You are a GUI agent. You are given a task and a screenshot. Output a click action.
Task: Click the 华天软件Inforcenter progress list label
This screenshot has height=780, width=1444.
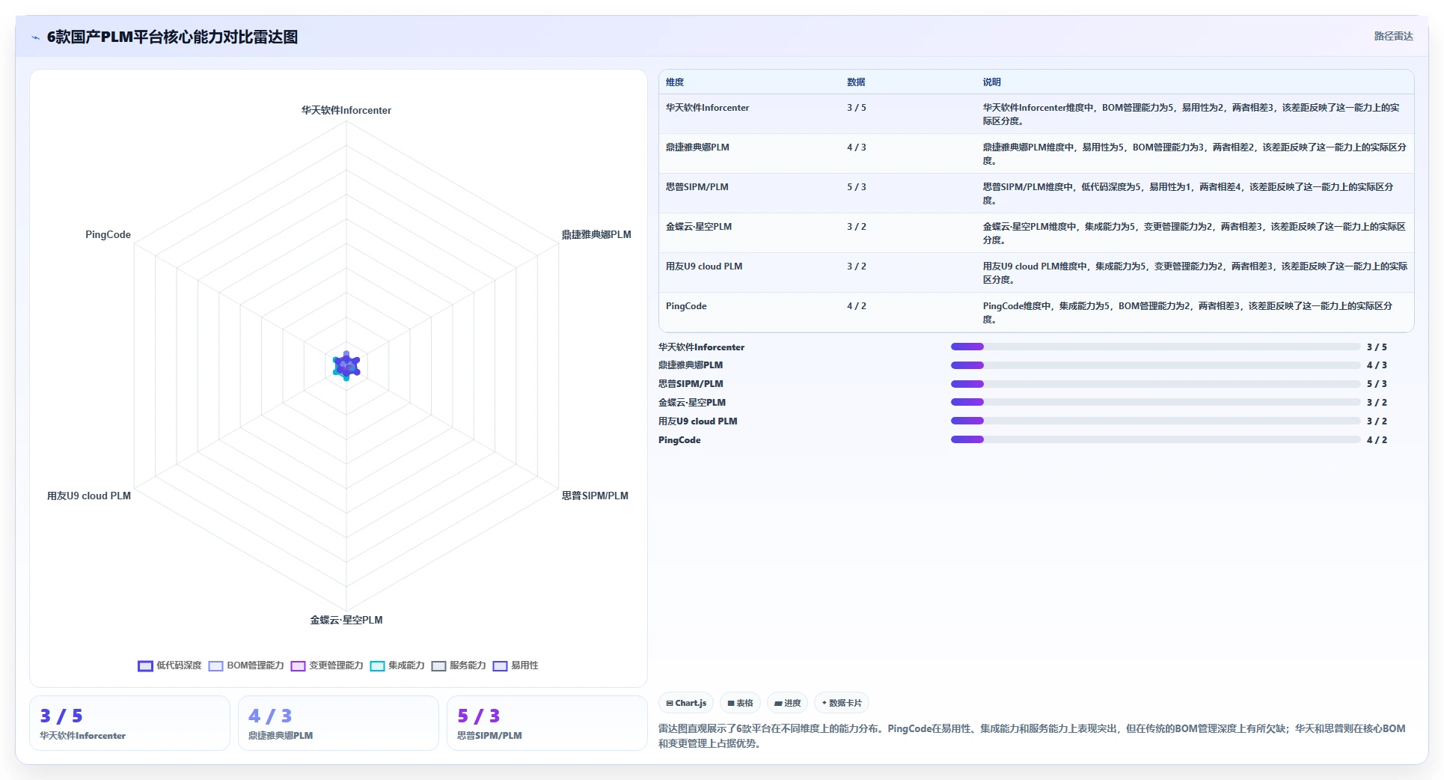(x=701, y=347)
